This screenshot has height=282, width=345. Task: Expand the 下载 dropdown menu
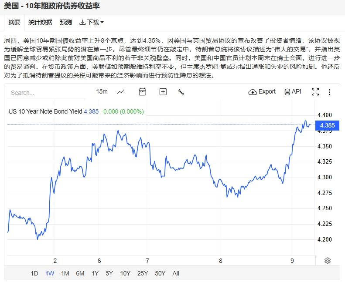pos(92,22)
